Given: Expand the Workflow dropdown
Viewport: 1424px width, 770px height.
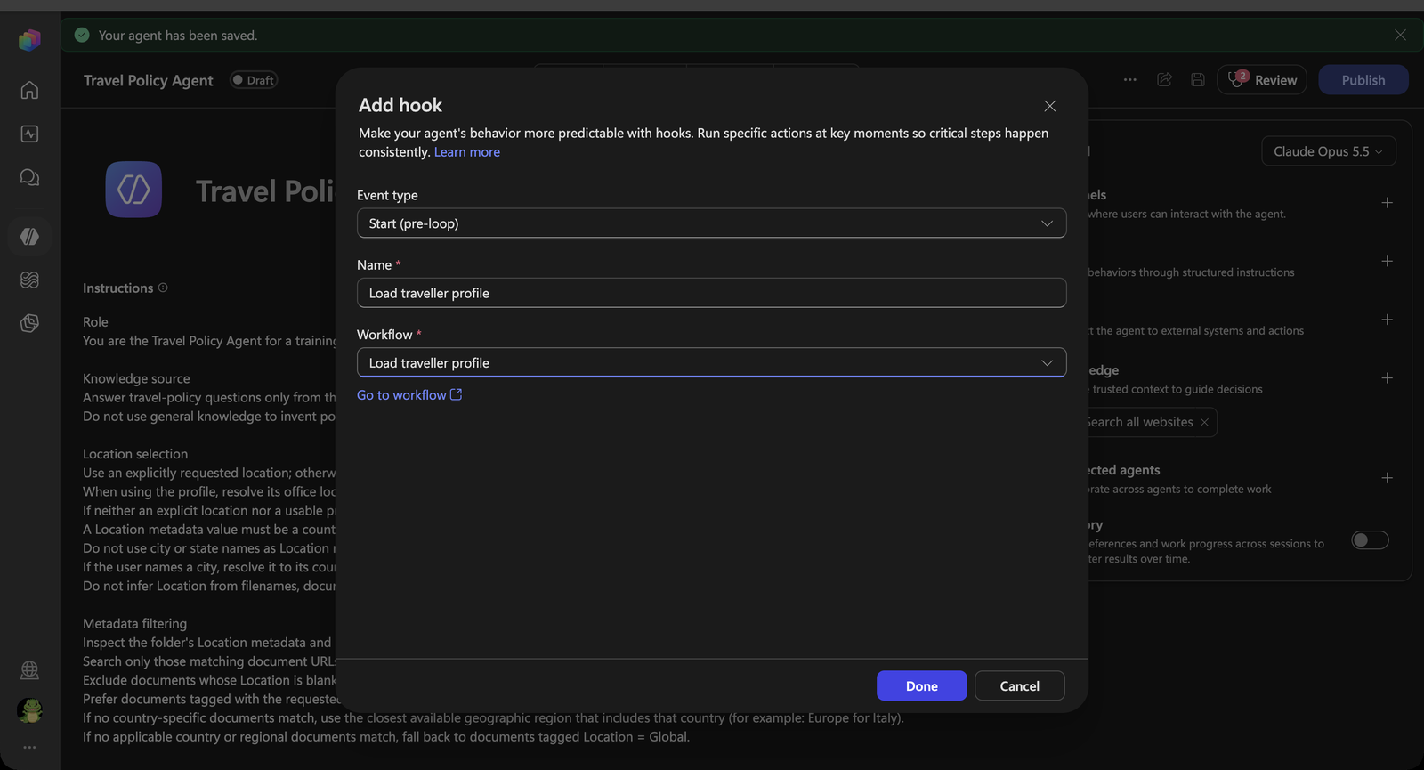Looking at the screenshot, I should tap(711, 362).
